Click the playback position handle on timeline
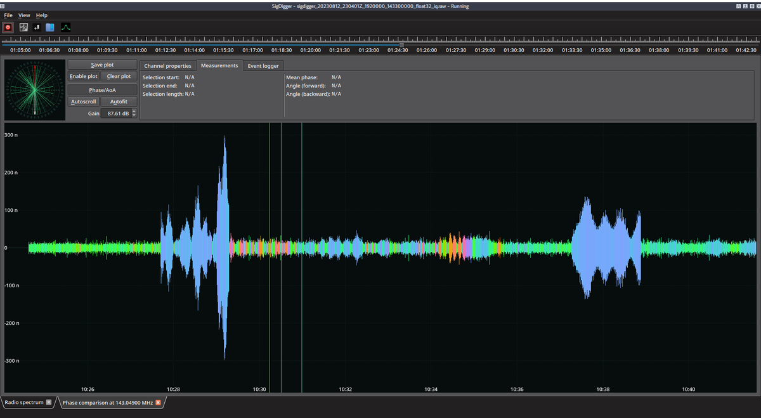 (401, 44)
